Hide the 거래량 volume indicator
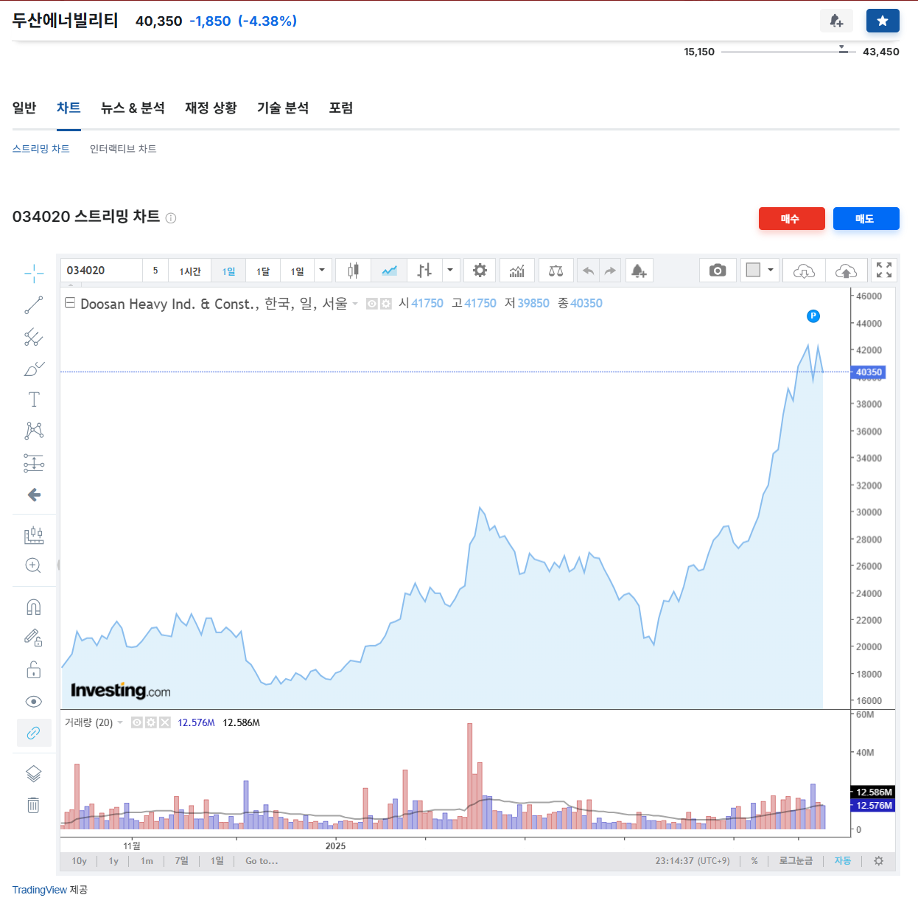The height and width of the screenshot is (906, 918). pyautogui.click(x=136, y=722)
